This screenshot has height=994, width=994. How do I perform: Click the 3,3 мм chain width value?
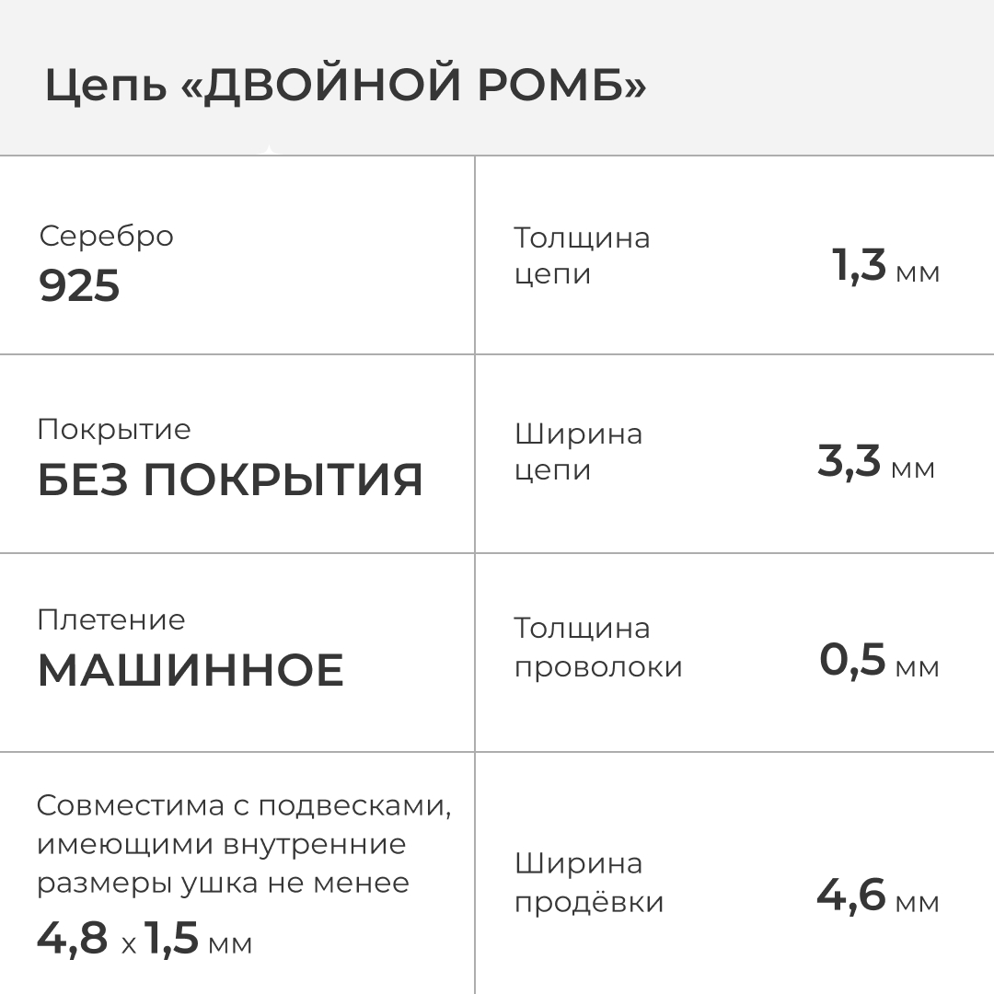(876, 462)
